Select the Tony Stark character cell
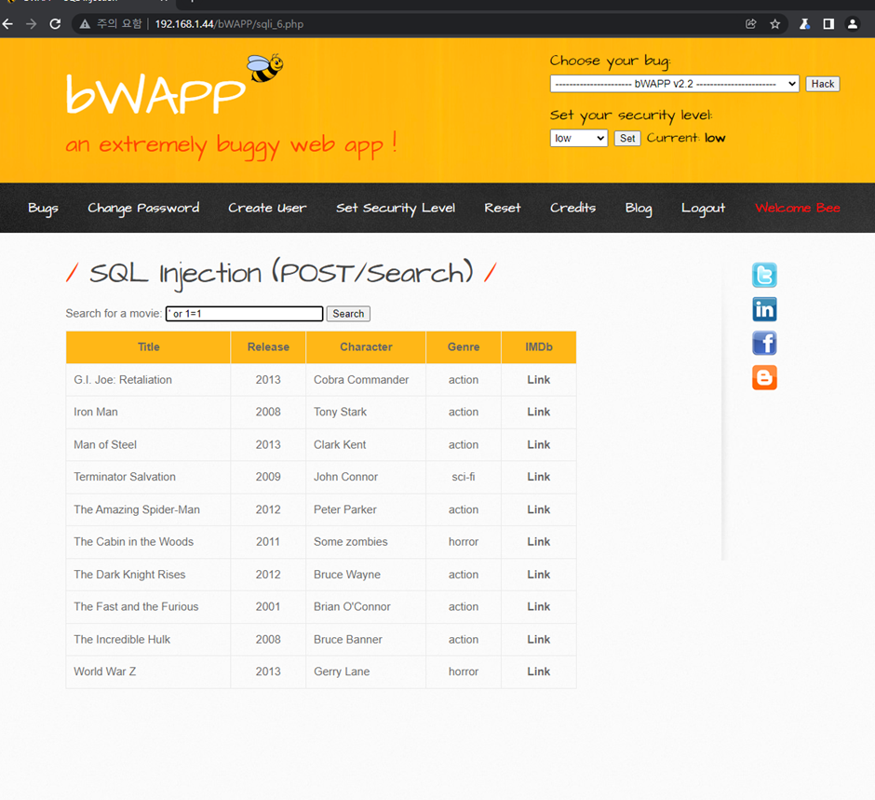Screen dimensions: 875x800 point(366,412)
